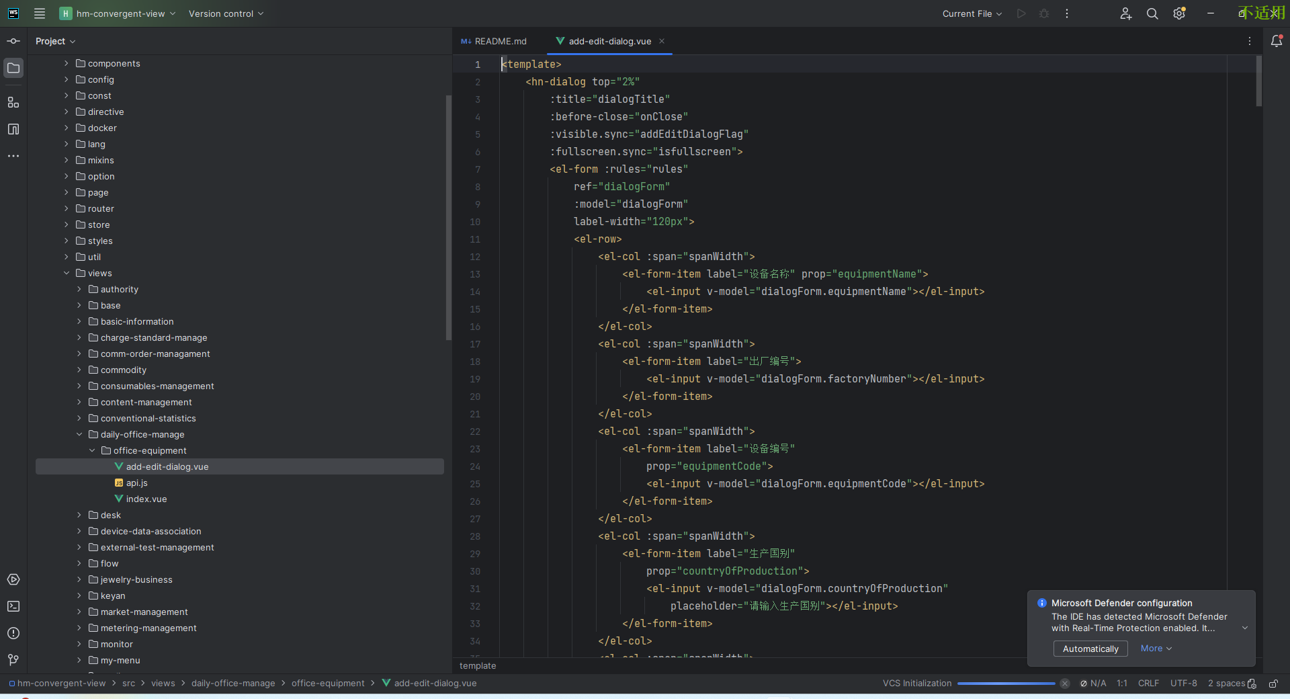Close add-edit-dialog.vue tab

point(662,41)
